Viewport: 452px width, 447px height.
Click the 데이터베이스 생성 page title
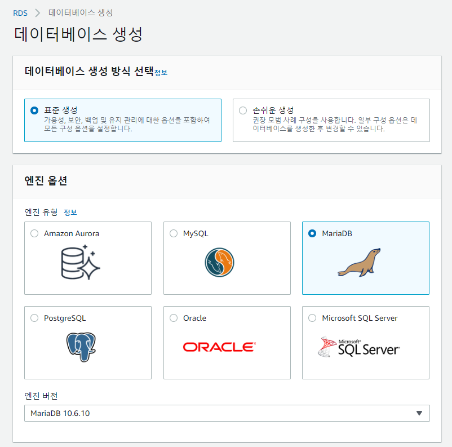pos(78,34)
